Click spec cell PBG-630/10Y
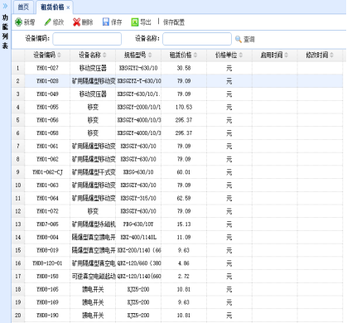Image resolution: width=347 pixels, height=323 pixels. click(x=138, y=224)
